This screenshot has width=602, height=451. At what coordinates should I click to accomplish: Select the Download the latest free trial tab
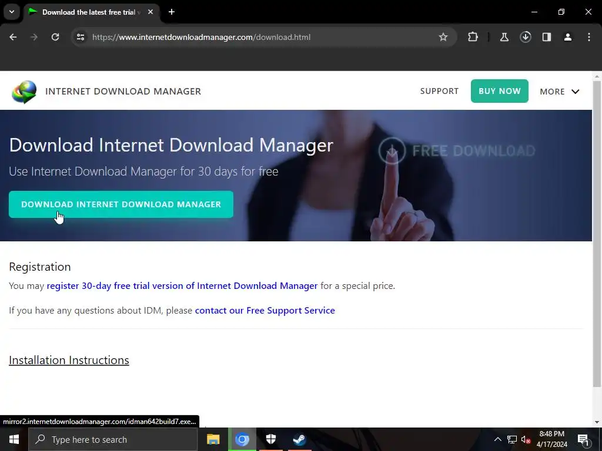pyautogui.click(x=90, y=12)
